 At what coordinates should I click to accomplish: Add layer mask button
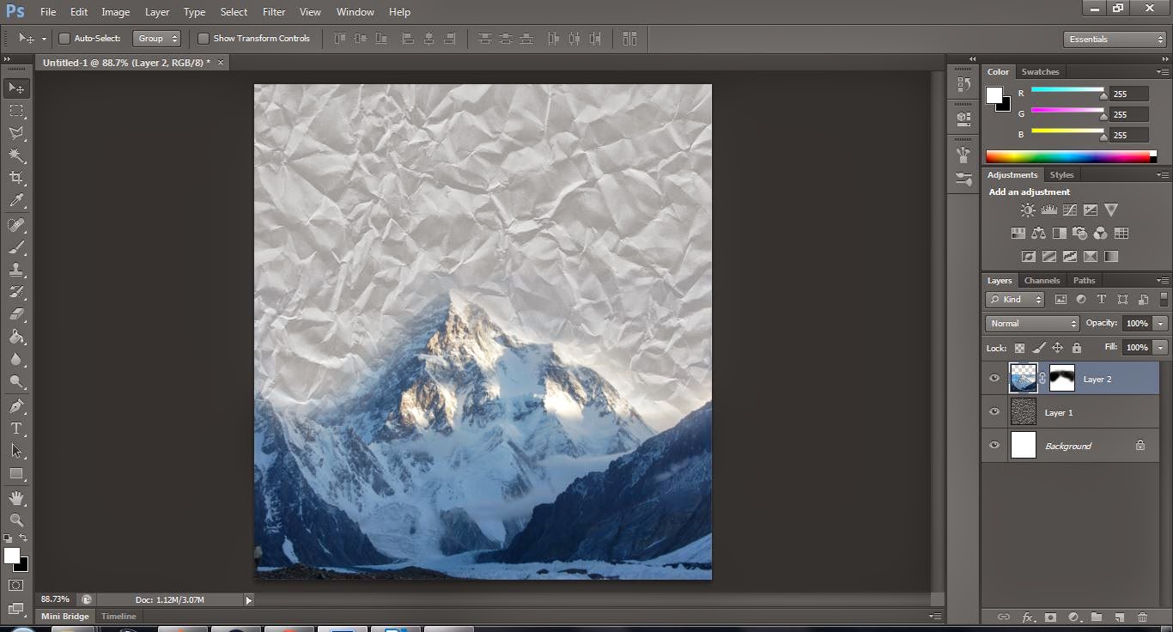click(1050, 617)
